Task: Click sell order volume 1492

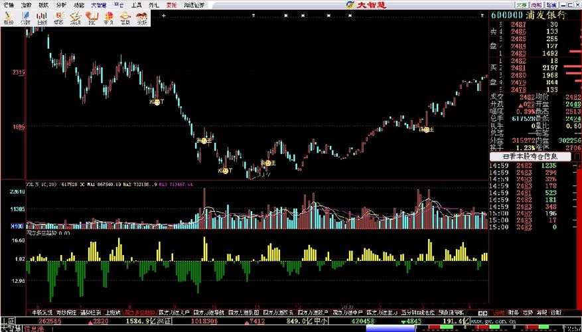Action: point(549,53)
